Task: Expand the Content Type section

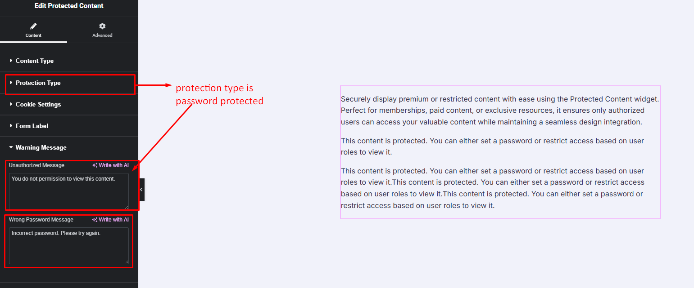Action: pos(34,61)
